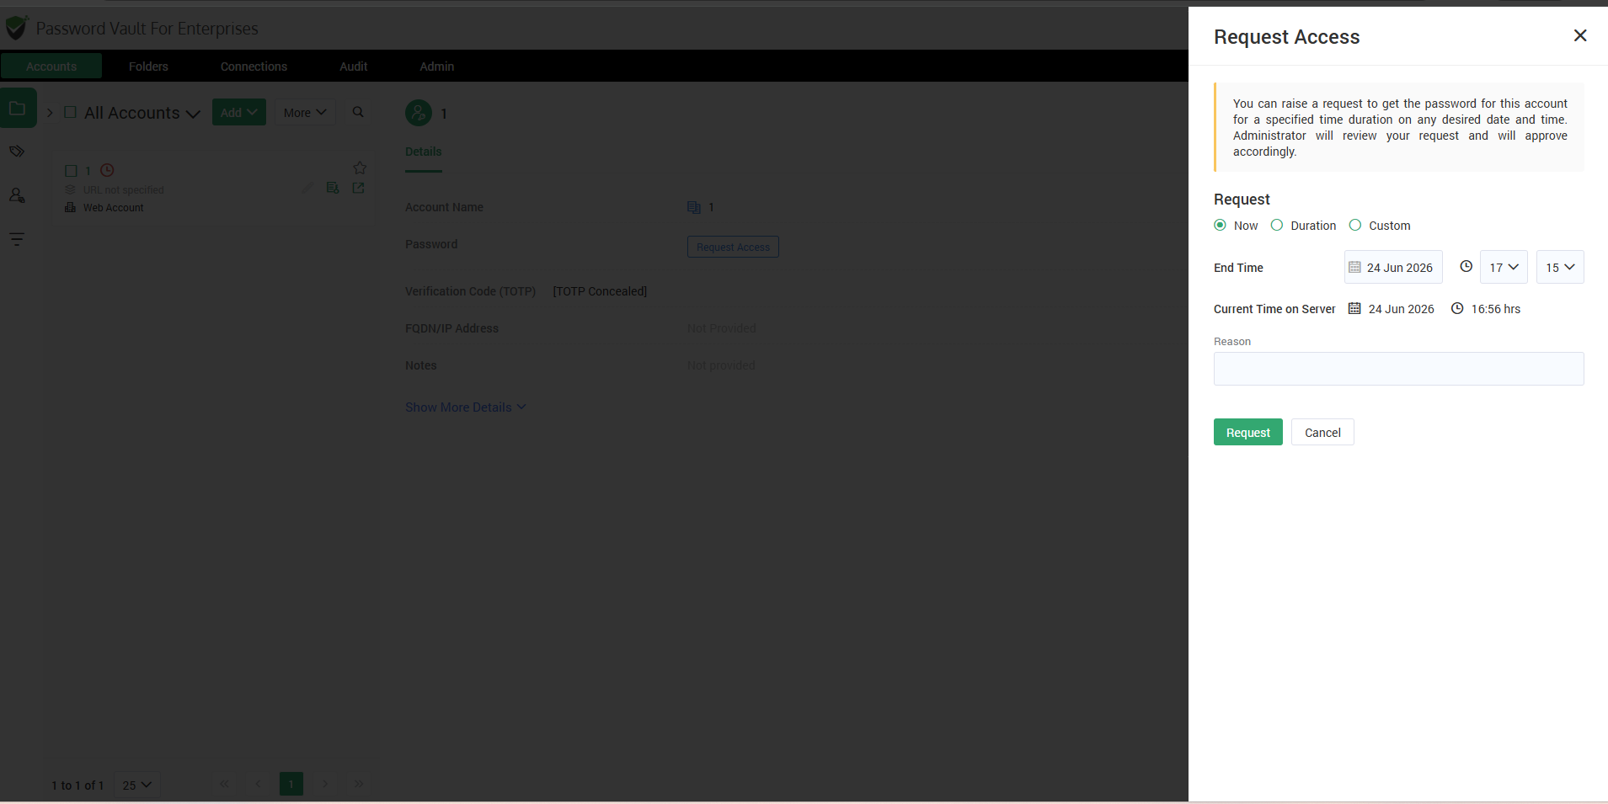Open the More dropdown menu
1608x804 pixels.
click(305, 112)
